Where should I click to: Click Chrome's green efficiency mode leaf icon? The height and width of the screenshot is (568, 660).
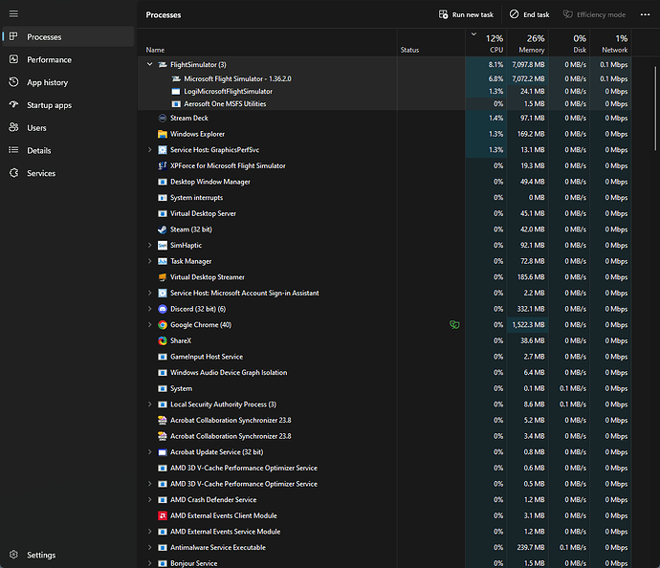[454, 325]
